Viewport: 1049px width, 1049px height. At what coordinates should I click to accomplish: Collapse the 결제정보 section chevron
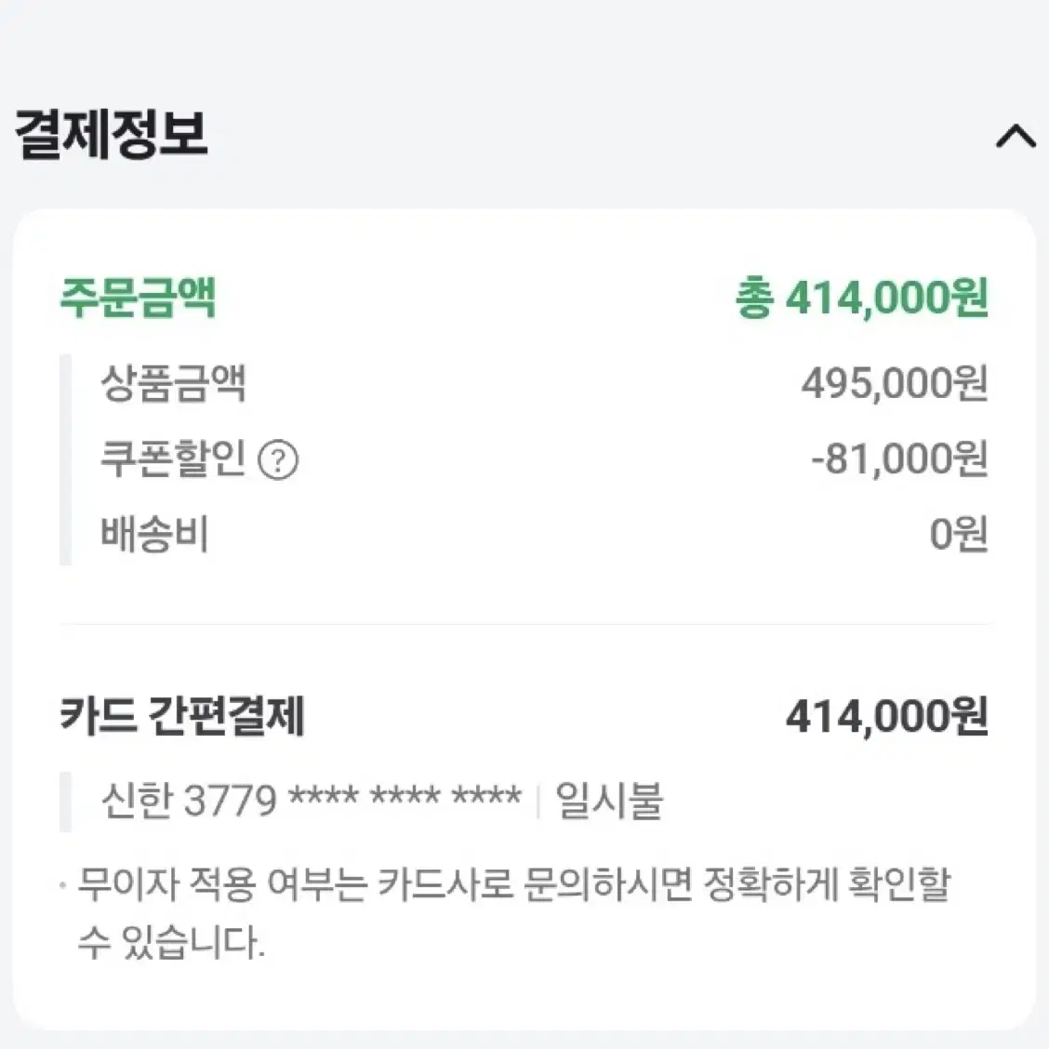click(1016, 136)
